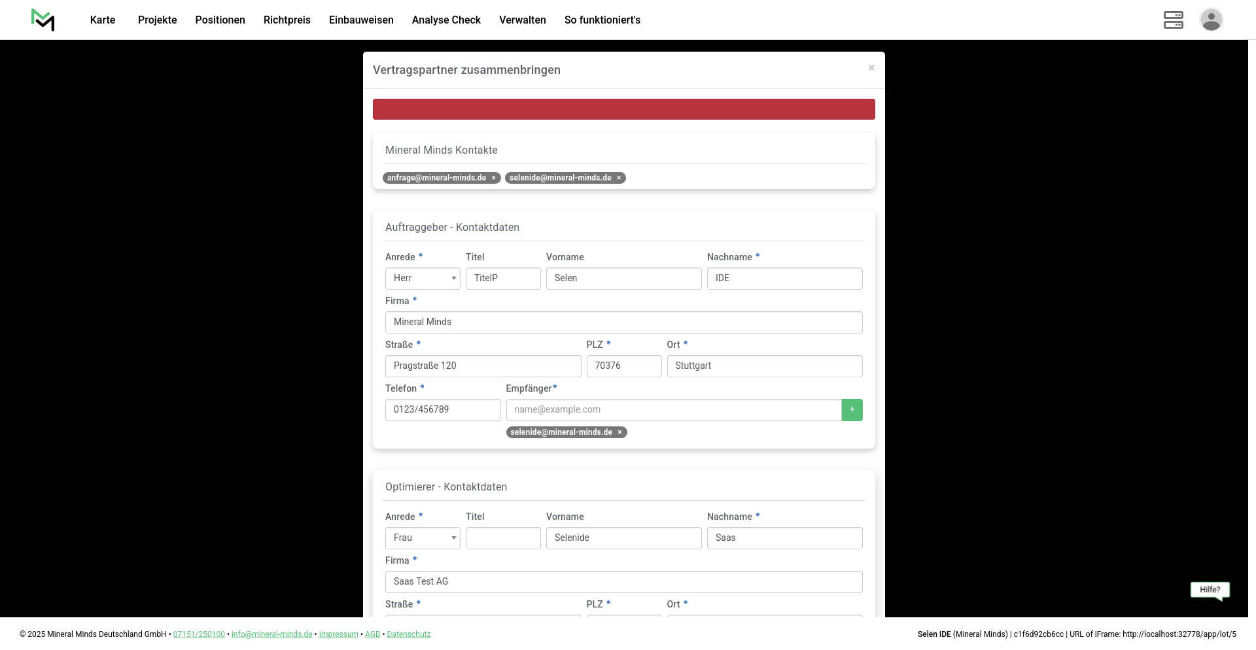This screenshot has width=1256, height=650.
Task: Open the user profile avatar
Action: click(1211, 20)
